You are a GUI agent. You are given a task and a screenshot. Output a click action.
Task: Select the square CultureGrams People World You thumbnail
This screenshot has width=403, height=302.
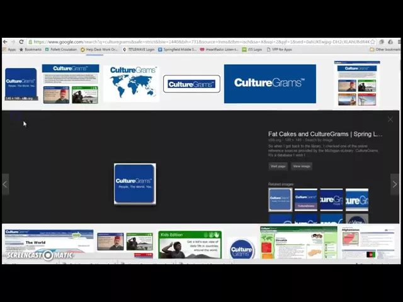(21, 84)
